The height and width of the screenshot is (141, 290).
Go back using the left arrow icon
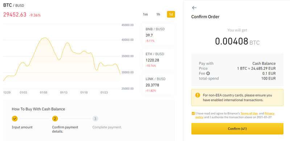[194, 8]
